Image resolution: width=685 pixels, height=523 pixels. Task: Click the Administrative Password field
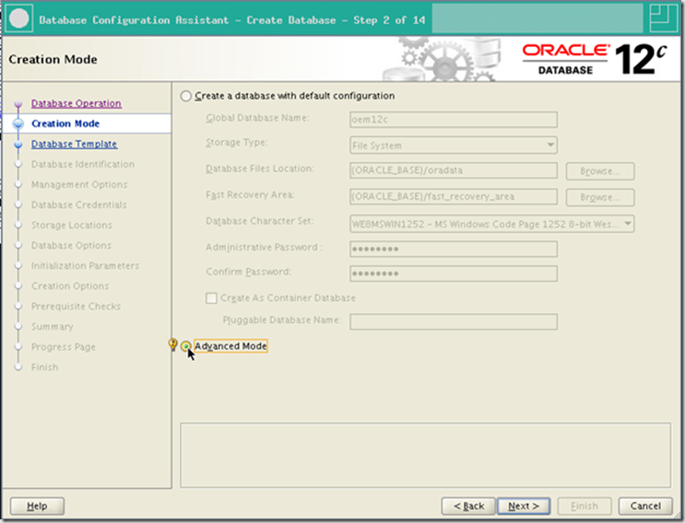(454, 249)
